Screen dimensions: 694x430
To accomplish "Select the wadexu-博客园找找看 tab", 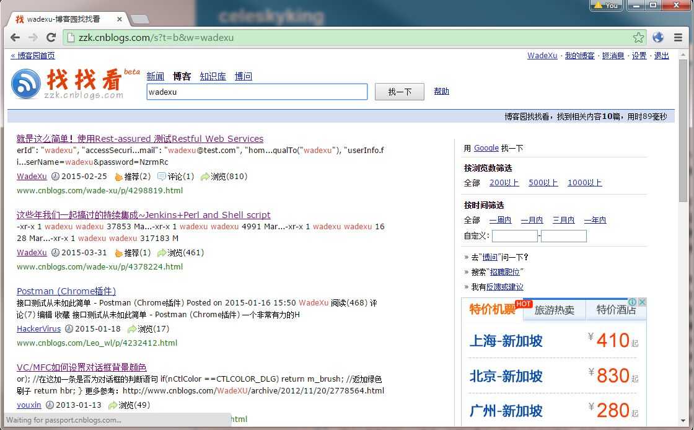I will coord(66,19).
